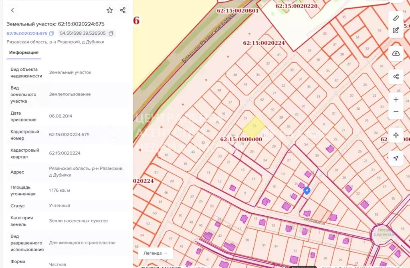Open the blue cadastral number link
This screenshot has height=268, width=410.
(x=27, y=34)
